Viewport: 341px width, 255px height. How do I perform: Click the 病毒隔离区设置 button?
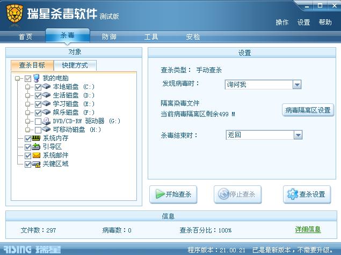coord(308,110)
